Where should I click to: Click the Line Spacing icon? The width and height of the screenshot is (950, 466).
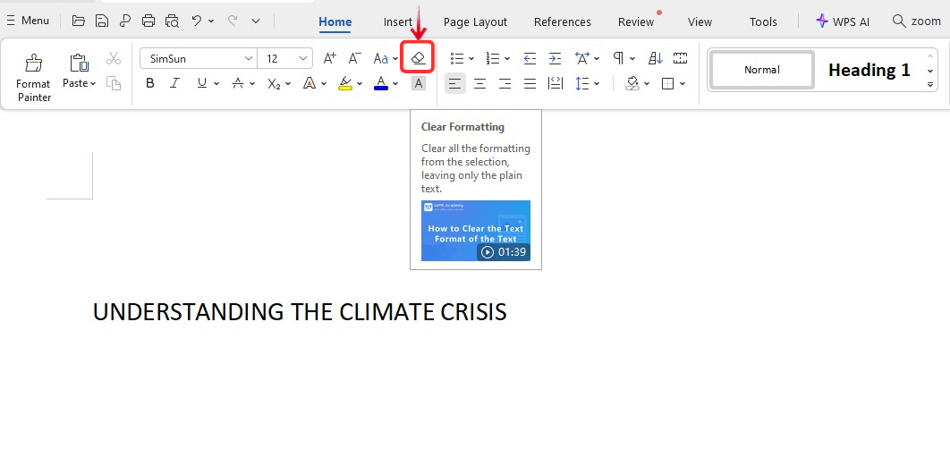point(582,83)
